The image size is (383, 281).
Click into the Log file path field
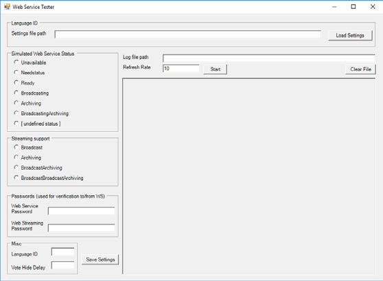(269, 58)
